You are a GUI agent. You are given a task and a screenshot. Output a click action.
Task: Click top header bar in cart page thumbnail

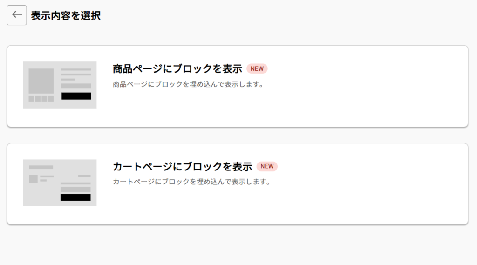[41, 167]
